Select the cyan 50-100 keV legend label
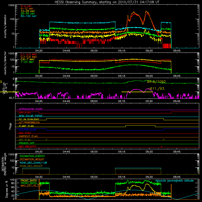This screenshot has width=202, height=202. pos(29,16)
